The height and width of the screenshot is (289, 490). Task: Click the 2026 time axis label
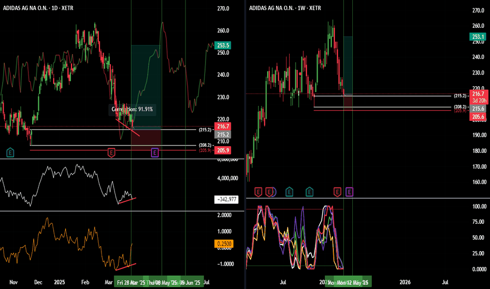coord(405,282)
